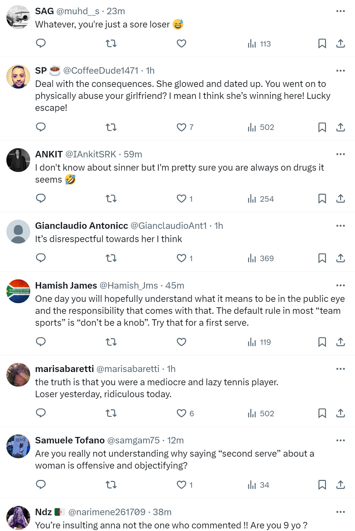This screenshot has height=531, width=355.
Task: Click the reply icon on SAG's tweet
Action: pyautogui.click(x=41, y=43)
